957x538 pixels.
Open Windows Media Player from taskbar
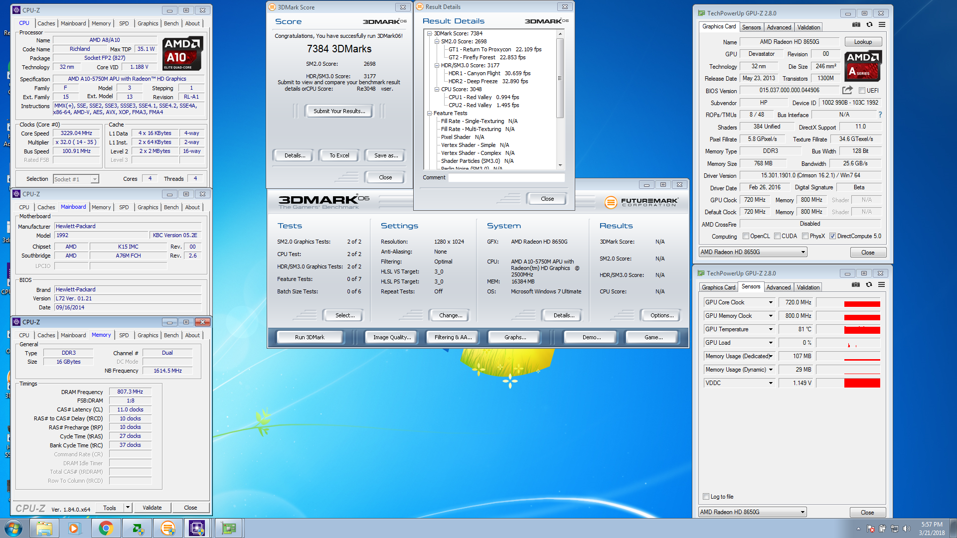click(75, 528)
